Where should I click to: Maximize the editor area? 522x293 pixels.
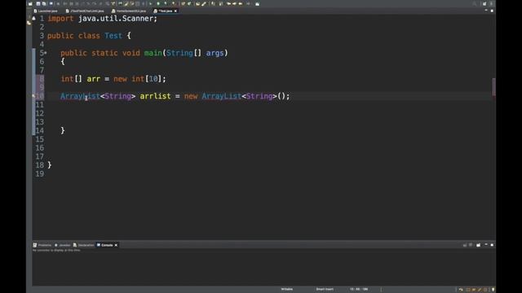[x=492, y=11]
